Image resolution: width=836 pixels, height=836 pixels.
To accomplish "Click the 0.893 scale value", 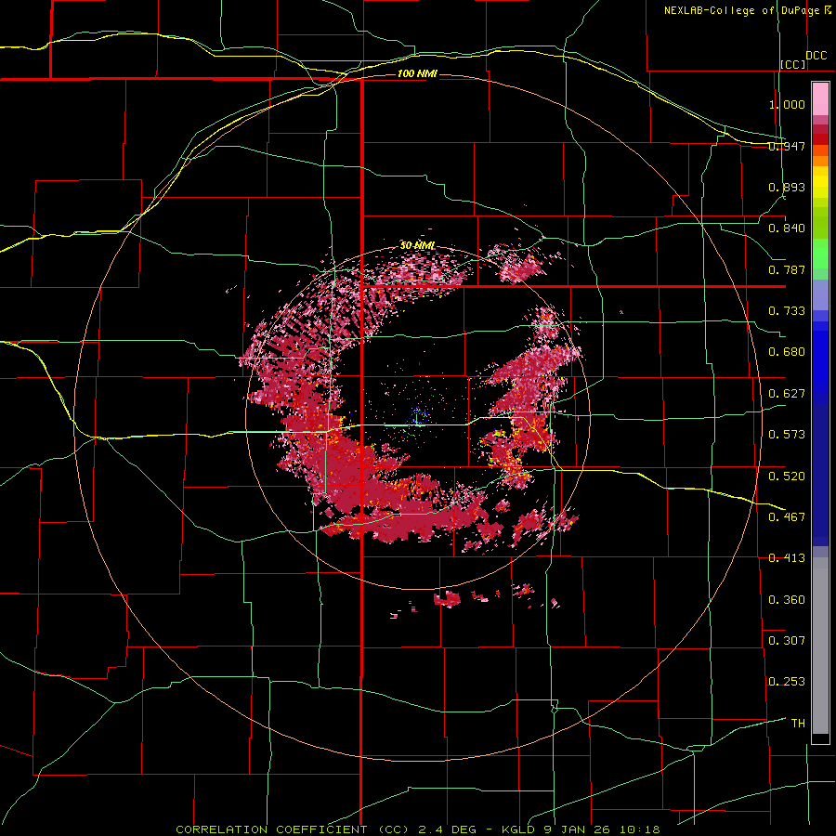I will pos(787,187).
